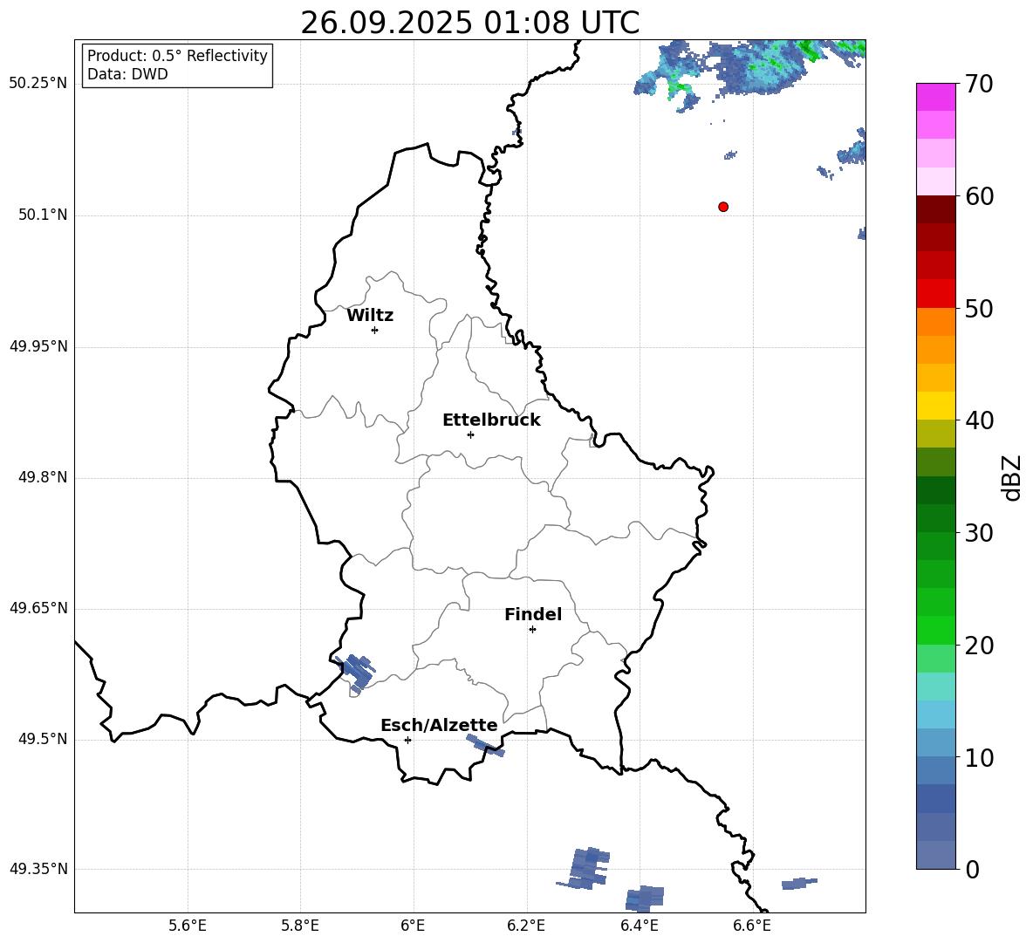Click the orange colorbar segment below 50
This screenshot has width=1033, height=943.
[935, 322]
